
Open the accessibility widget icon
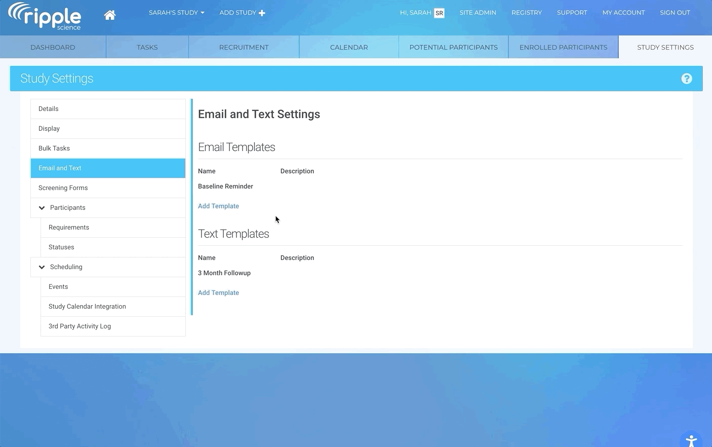(x=691, y=440)
